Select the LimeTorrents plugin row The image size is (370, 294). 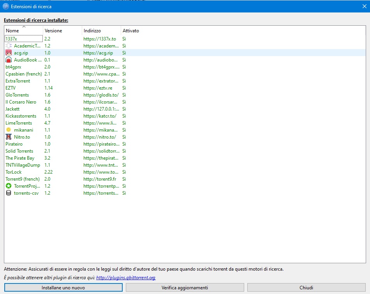click(x=185, y=123)
